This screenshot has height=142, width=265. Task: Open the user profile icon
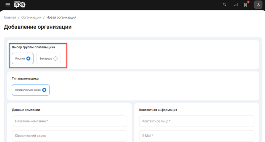tap(258, 5)
